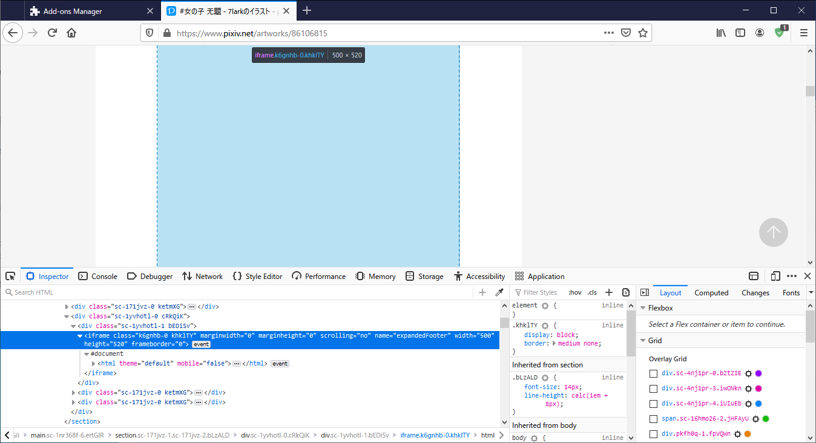Toggle print media simulation icon
Image resolution: width=816 pixels, height=443 pixels.
point(626,292)
